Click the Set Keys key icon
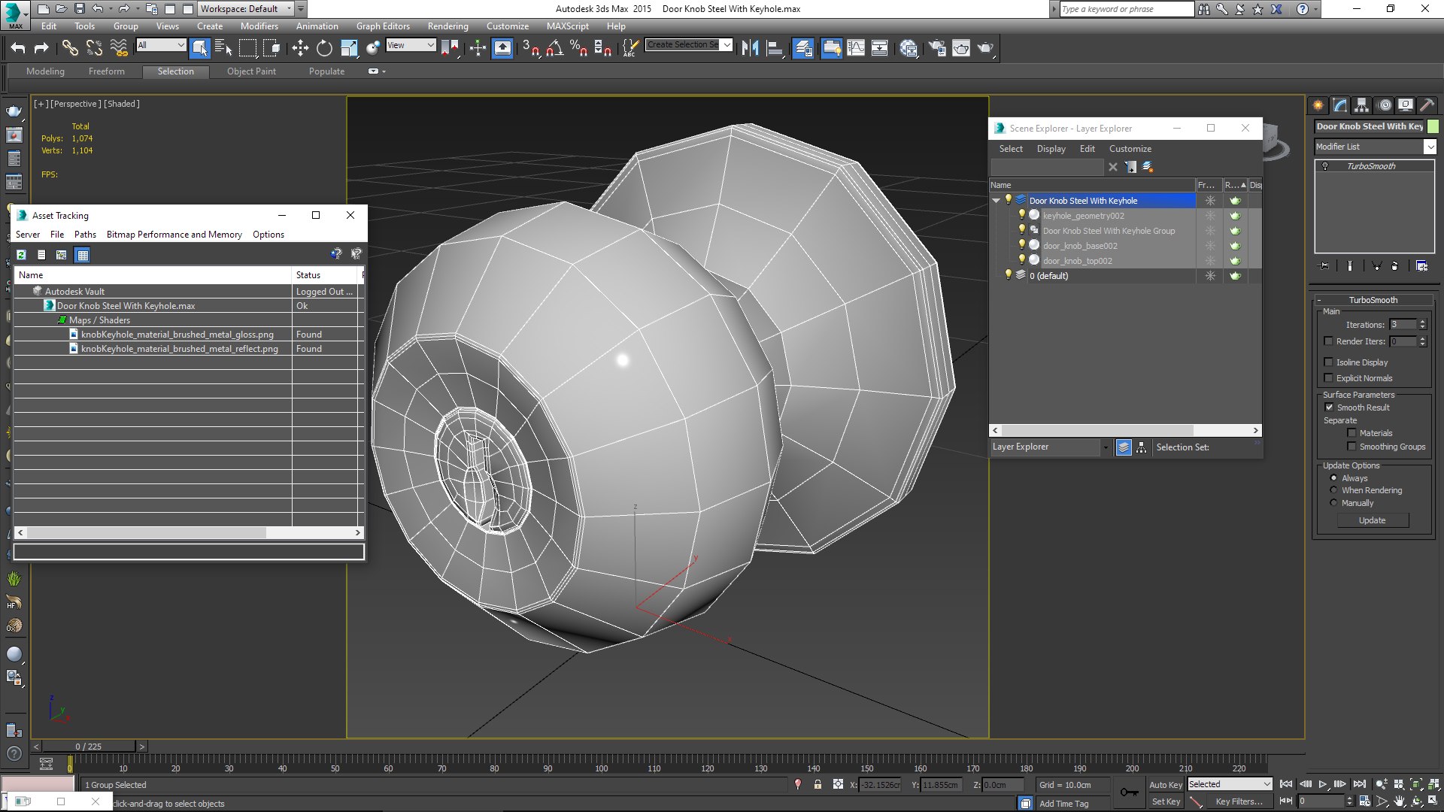Image resolution: width=1444 pixels, height=812 pixels. [1129, 792]
